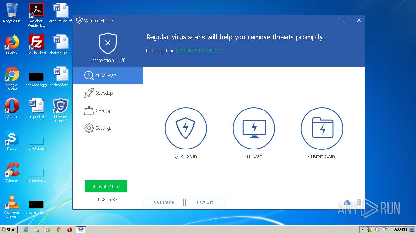
Task: Select the Opera desktop shortcut
Action: point(12,109)
